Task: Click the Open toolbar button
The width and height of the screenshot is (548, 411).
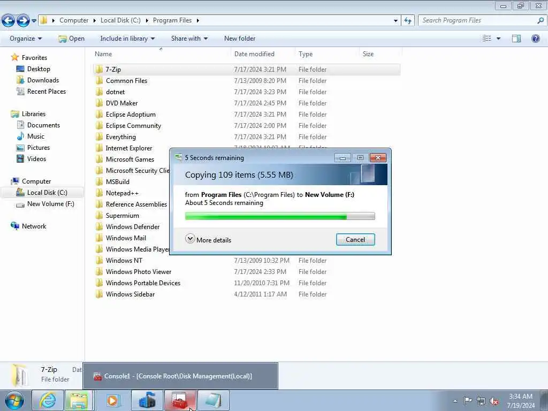Action: coord(72,39)
